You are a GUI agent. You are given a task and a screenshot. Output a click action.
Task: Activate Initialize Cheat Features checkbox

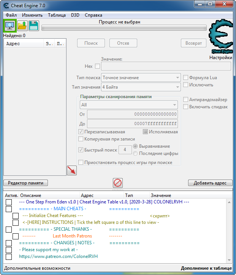coord(16,216)
